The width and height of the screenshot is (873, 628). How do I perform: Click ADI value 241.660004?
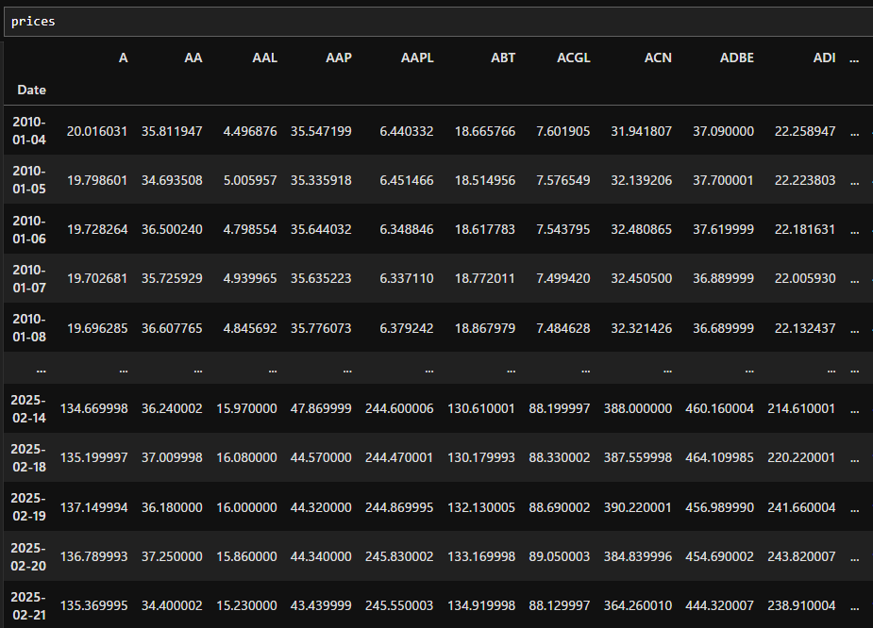[801, 508]
